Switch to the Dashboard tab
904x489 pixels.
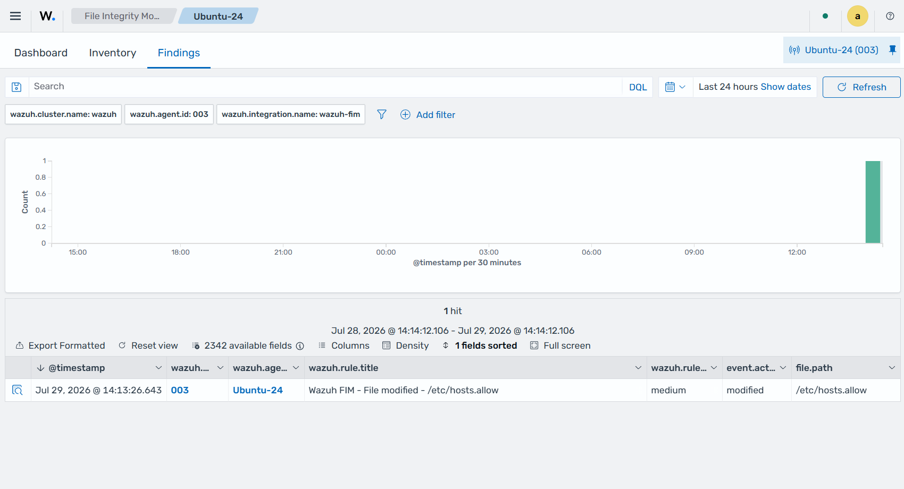[41, 53]
